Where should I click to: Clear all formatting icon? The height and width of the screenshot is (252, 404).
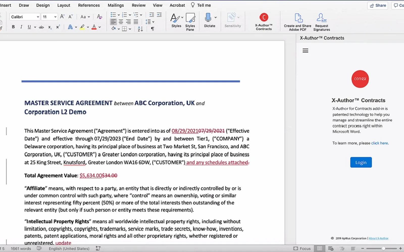(99, 17)
